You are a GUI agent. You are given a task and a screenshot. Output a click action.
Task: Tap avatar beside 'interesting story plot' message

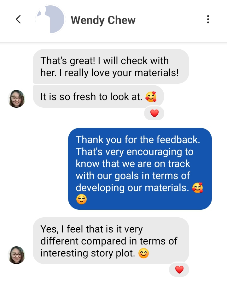click(17, 255)
